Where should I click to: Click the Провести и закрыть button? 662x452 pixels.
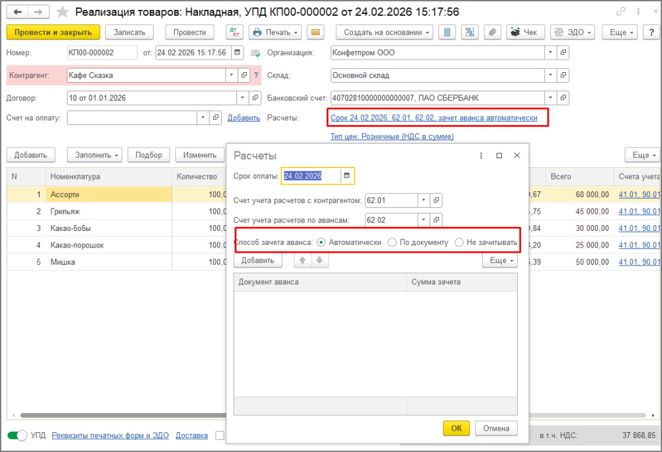coord(53,32)
